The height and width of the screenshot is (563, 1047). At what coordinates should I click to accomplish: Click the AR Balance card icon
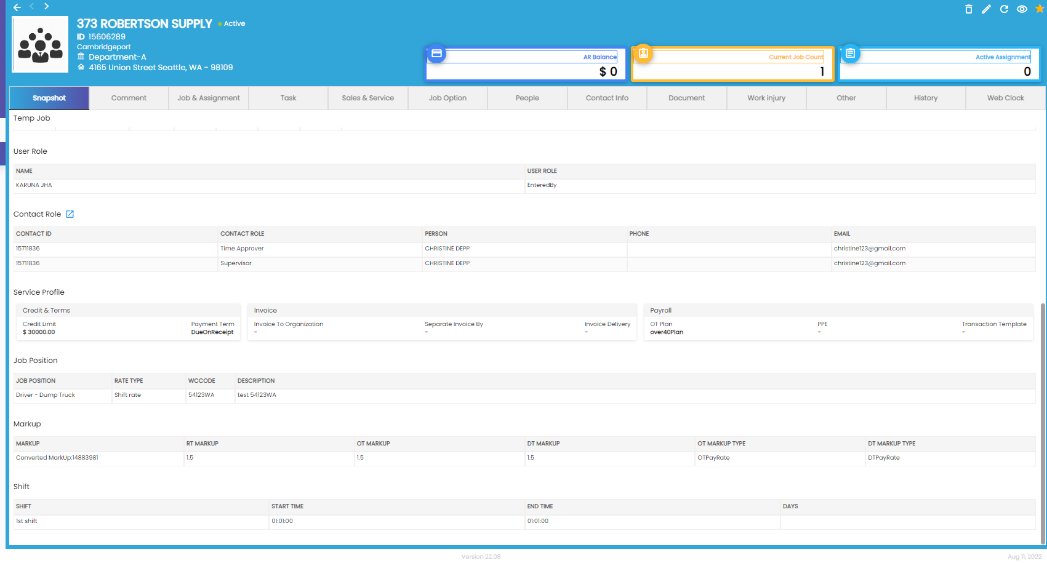[436, 54]
